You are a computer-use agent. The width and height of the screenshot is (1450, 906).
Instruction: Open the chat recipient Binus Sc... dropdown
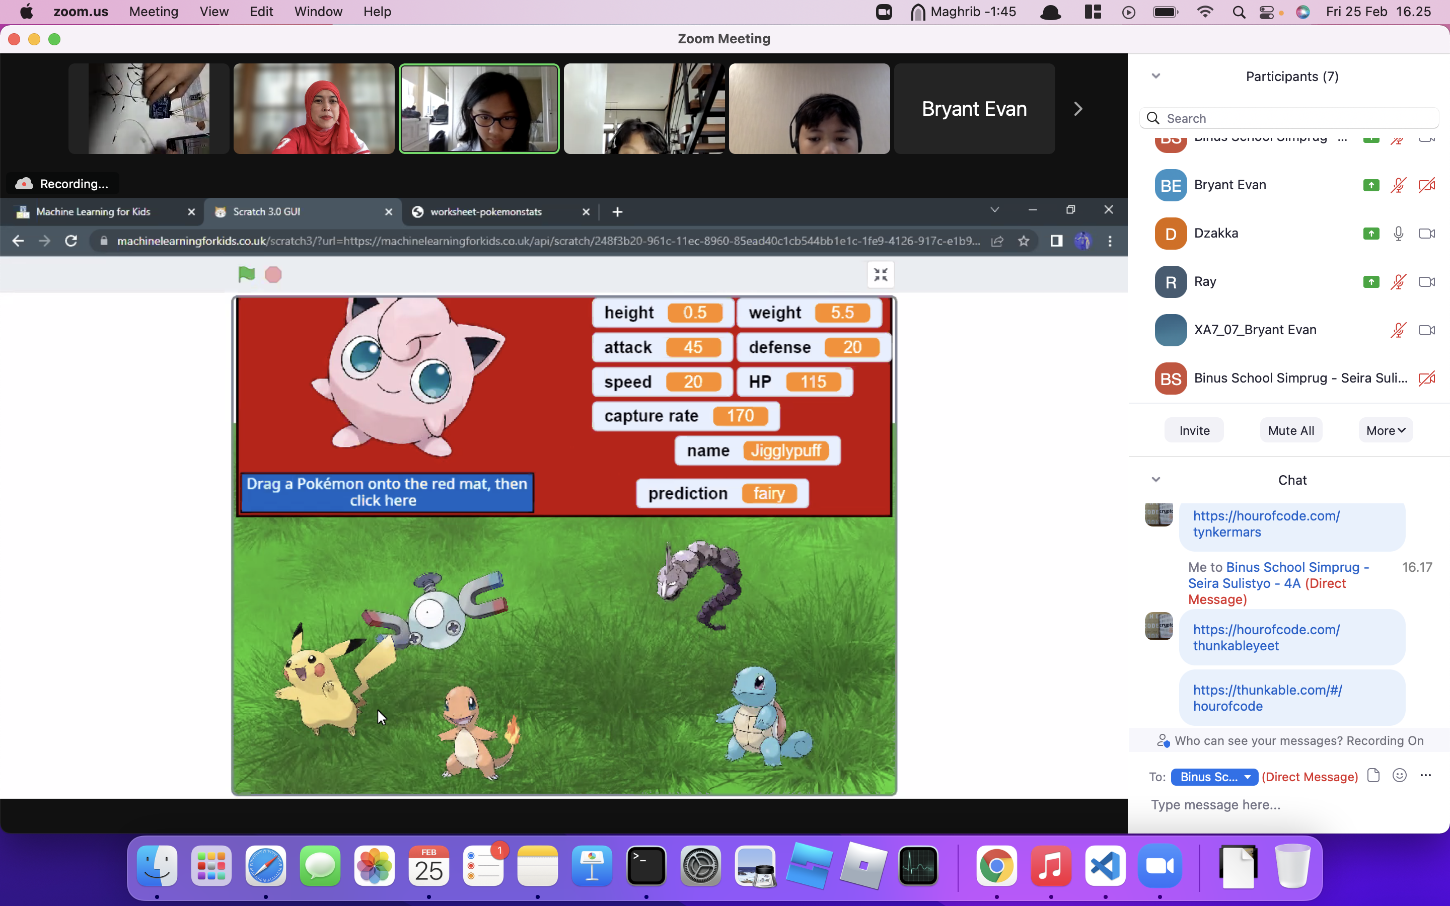click(x=1214, y=777)
